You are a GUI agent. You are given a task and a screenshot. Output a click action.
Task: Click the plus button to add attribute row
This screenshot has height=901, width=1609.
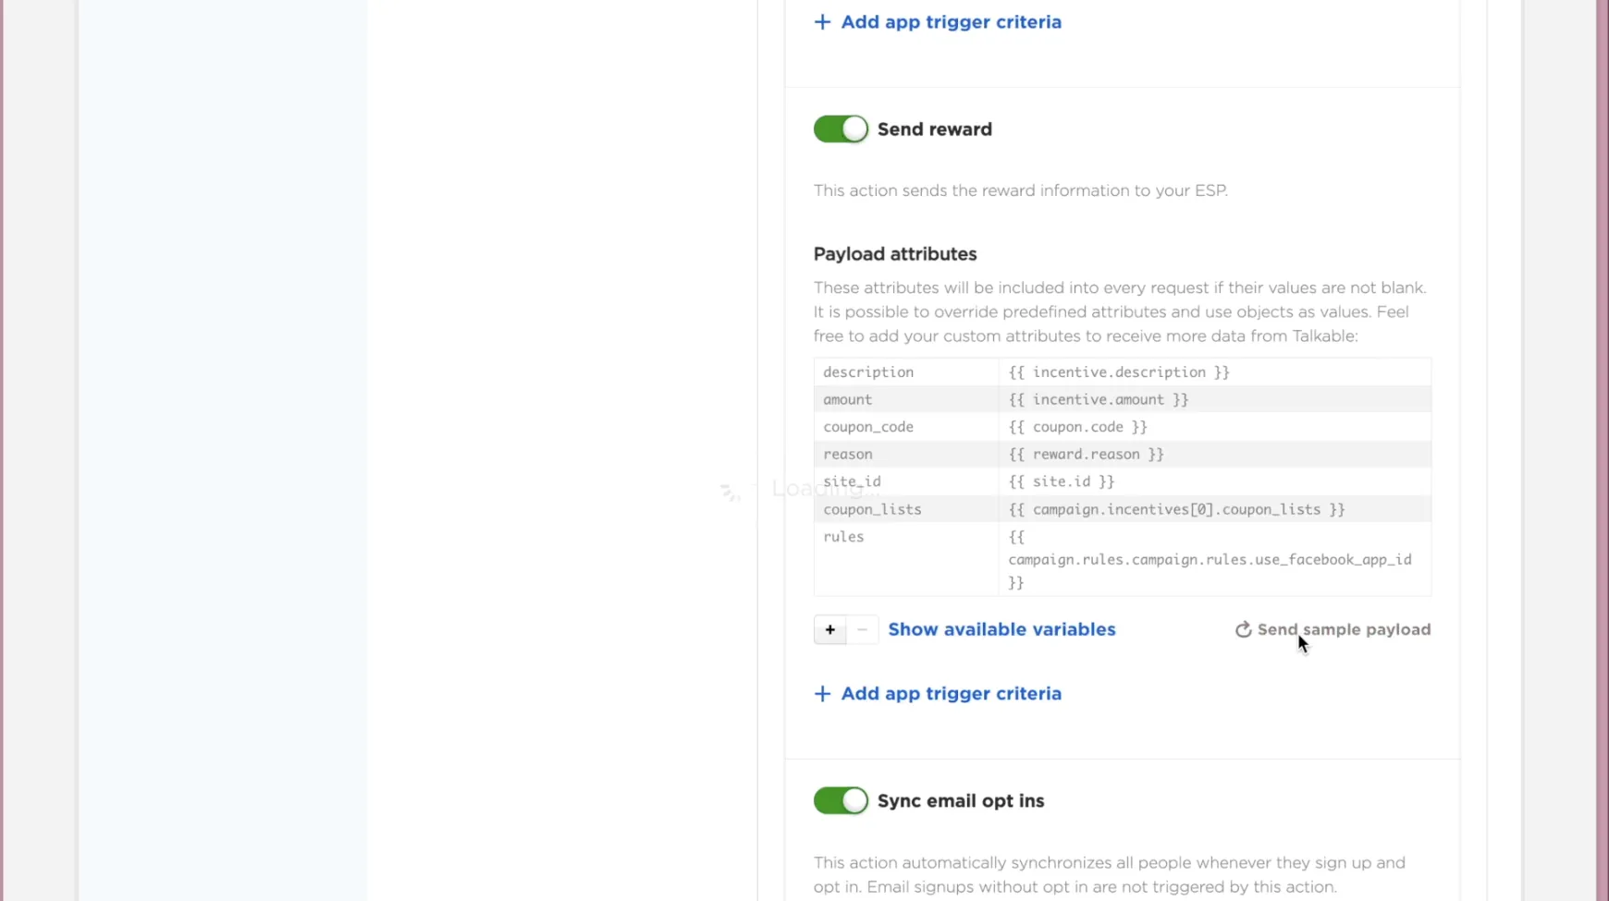click(829, 629)
